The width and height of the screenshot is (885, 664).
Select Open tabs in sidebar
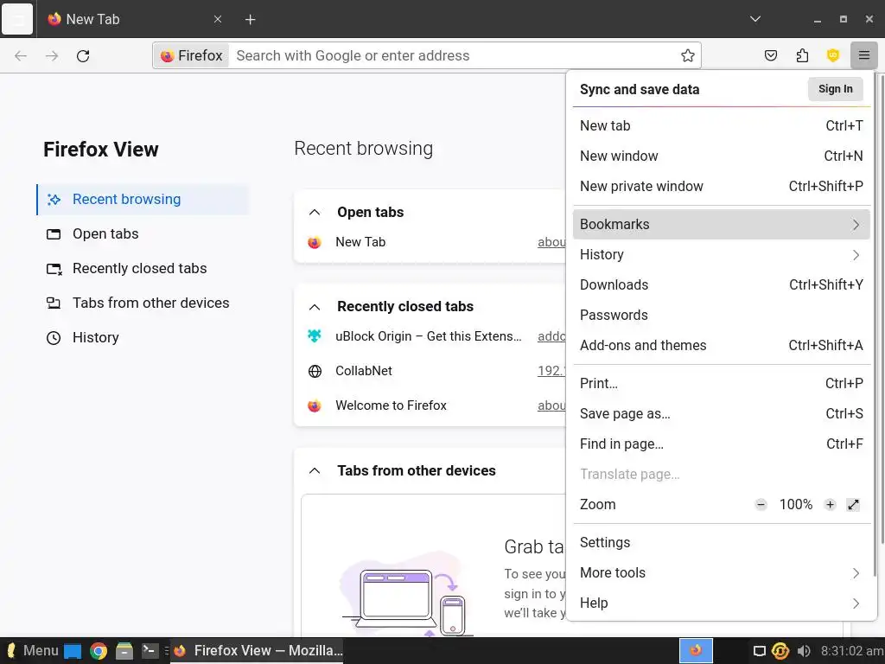point(143,233)
